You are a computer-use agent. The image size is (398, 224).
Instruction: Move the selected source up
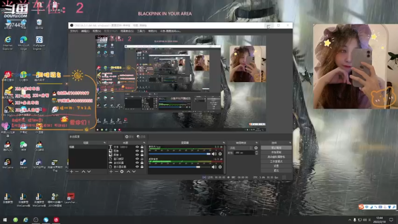(x=128, y=172)
